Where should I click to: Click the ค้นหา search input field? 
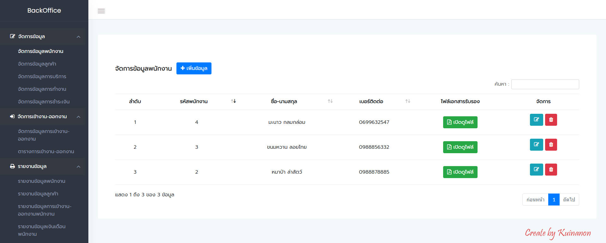click(545, 84)
